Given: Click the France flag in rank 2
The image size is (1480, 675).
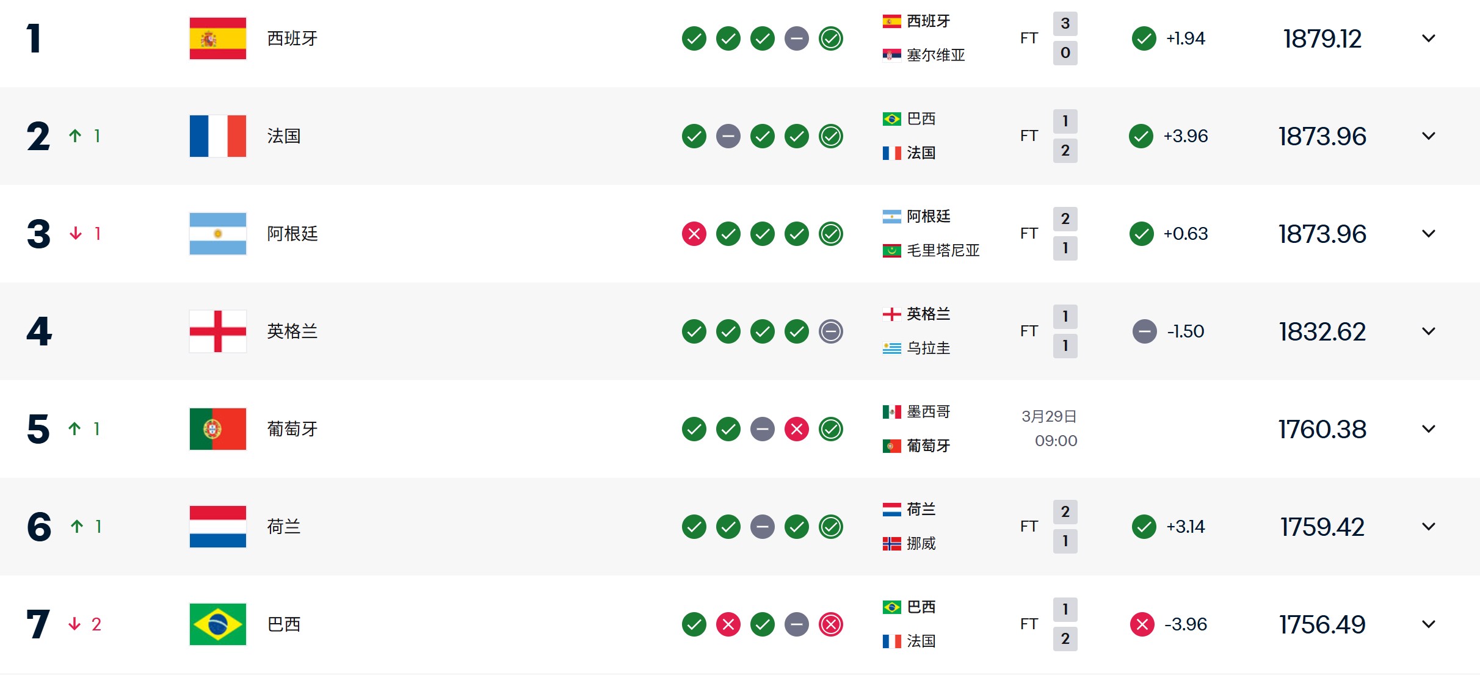Looking at the screenshot, I should tap(217, 136).
